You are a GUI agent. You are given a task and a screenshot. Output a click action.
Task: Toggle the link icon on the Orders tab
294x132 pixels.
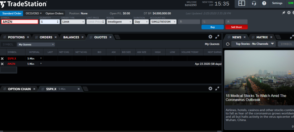click(x=36, y=37)
